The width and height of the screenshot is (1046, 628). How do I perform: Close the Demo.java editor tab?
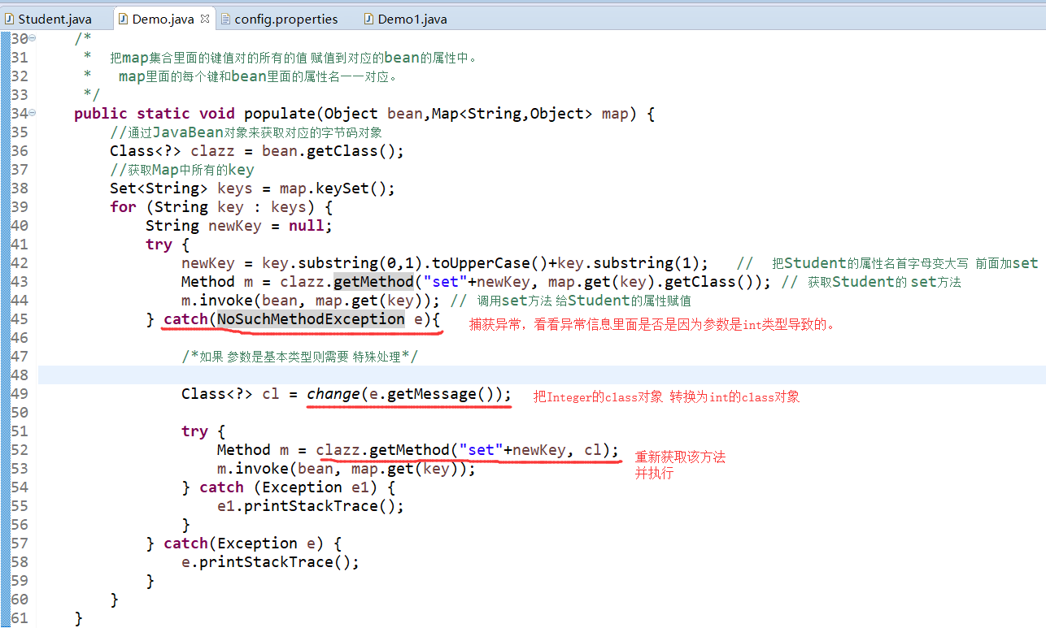pyautogui.click(x=204, y=19)
